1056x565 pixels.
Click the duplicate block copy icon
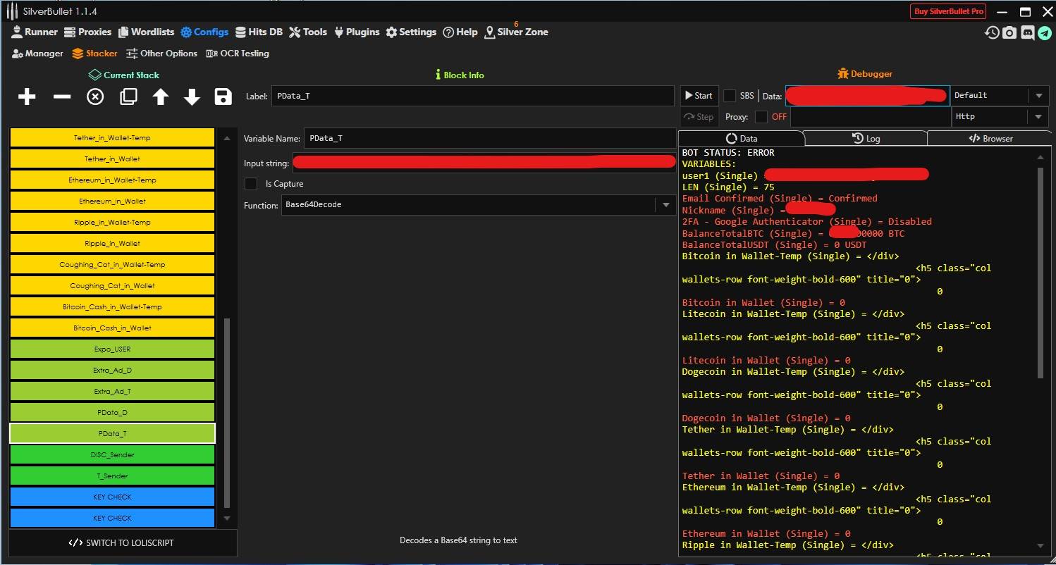click(128, 97)
